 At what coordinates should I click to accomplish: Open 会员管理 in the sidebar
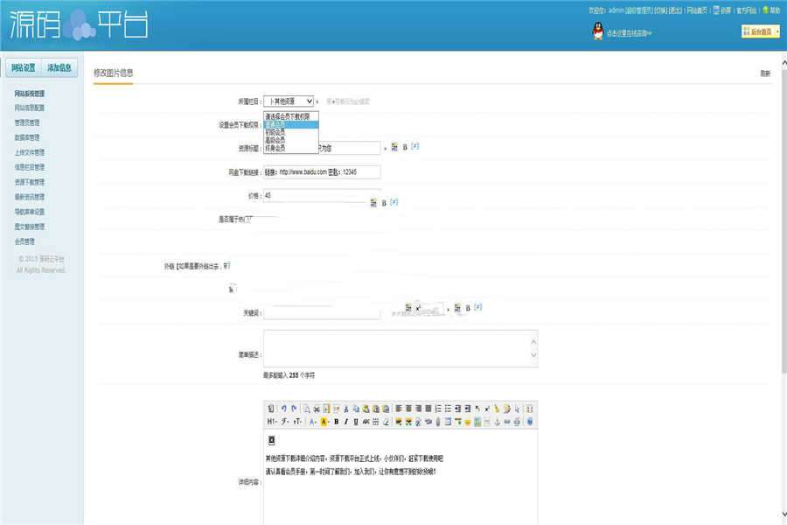point(24,241)
